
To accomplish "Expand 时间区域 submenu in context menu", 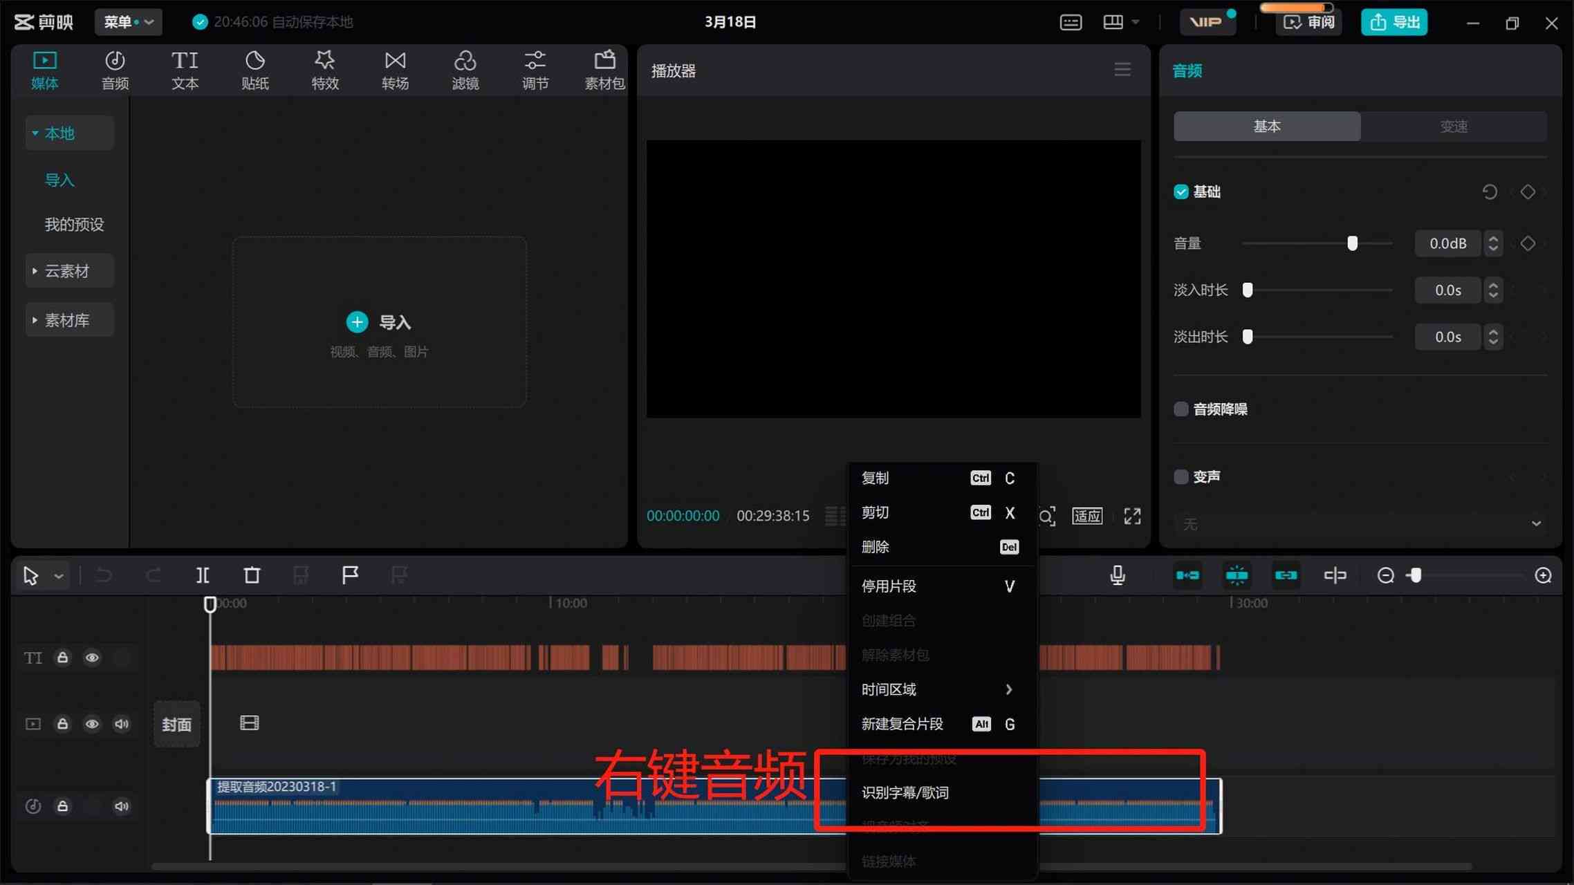I will click(937, 689).
